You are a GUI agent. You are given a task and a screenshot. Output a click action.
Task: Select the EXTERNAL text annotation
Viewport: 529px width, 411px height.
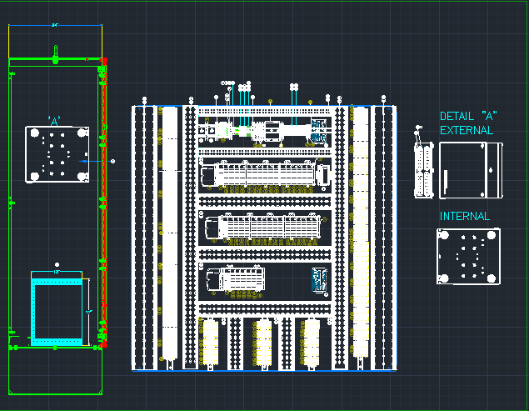(x=467, y=130)
